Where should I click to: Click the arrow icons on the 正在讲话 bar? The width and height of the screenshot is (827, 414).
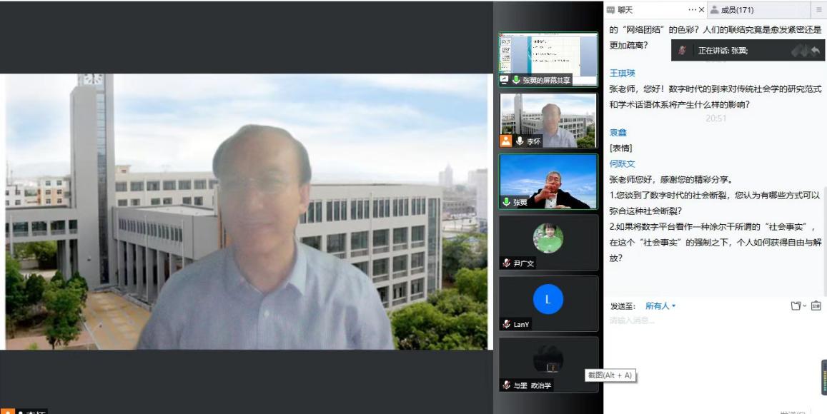[806, 51]
